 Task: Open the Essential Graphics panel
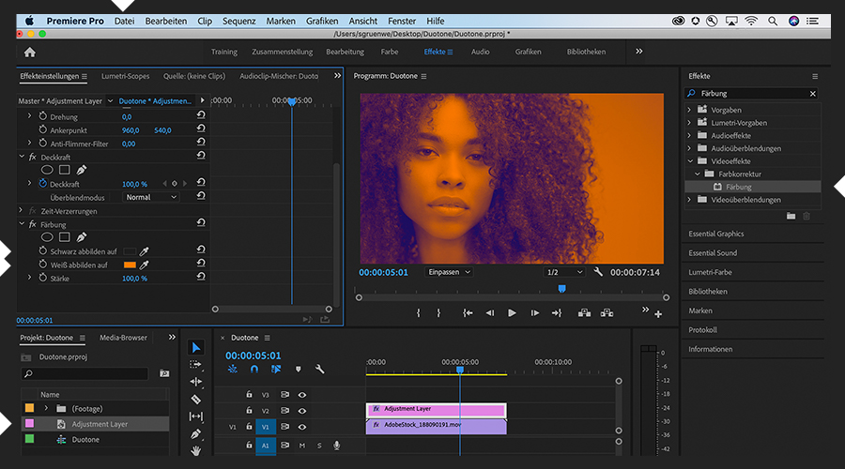tap(716, 234)
